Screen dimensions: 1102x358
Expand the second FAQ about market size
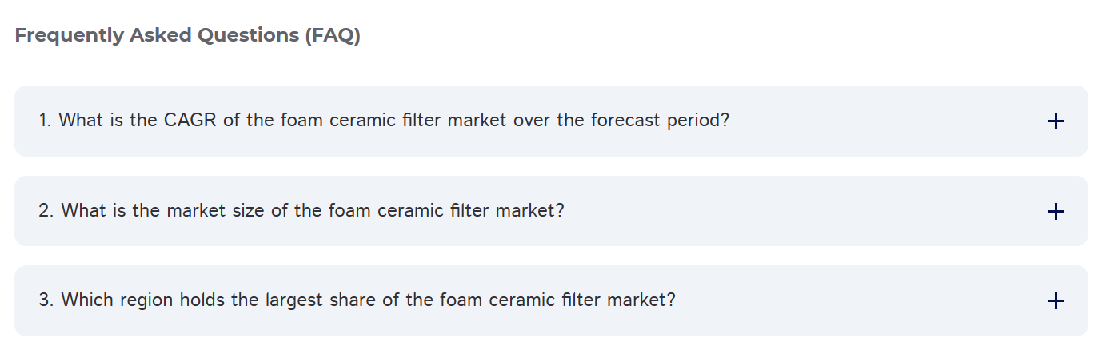550,212
